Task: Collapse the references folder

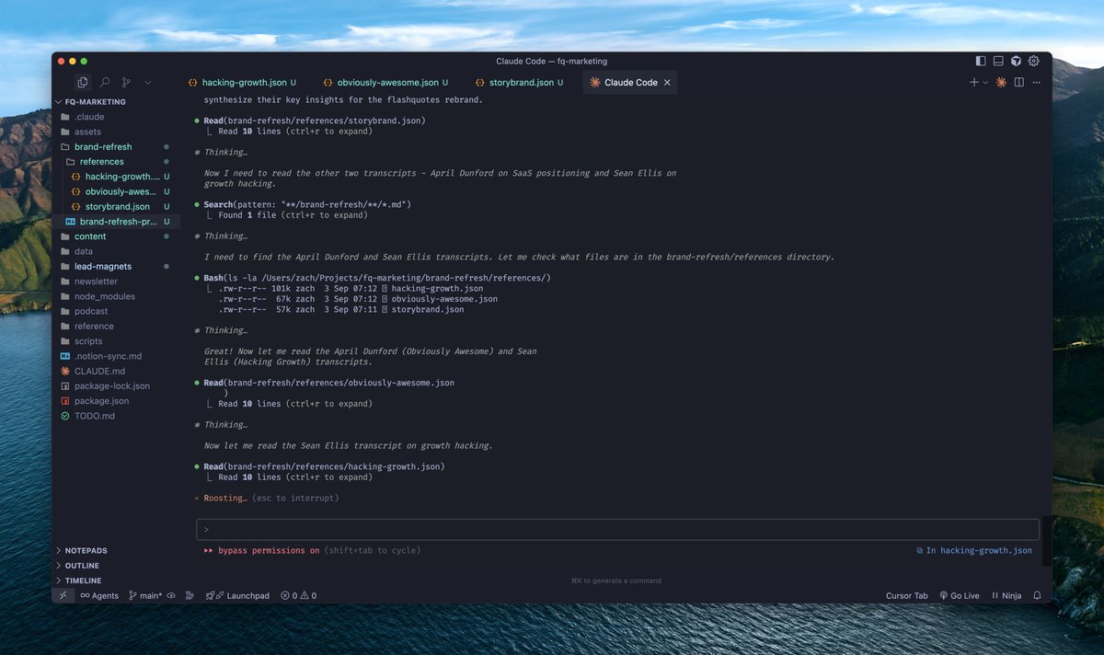Action: [x=117, y=162]
